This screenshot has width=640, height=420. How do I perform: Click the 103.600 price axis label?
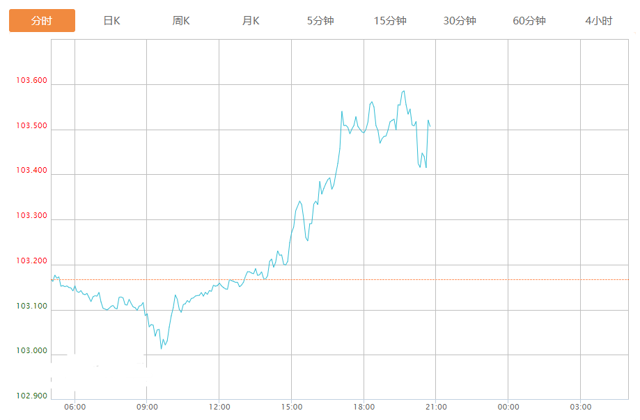click(32, 81)
